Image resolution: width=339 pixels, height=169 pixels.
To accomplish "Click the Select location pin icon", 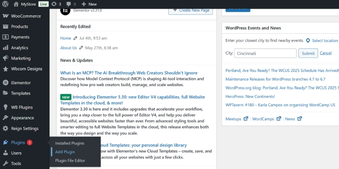I will 308,41.
